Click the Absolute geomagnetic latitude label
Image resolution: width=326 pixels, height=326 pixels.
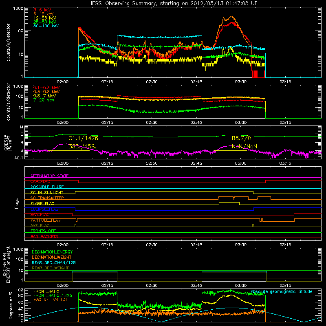tap(282, 291)
